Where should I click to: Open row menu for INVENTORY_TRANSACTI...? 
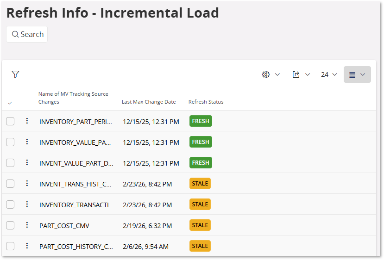coord(27,204)
